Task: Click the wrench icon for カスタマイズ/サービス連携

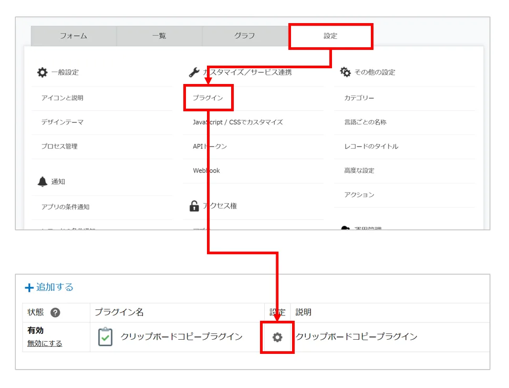Action: pyautogui.click(x=194, y=72)
